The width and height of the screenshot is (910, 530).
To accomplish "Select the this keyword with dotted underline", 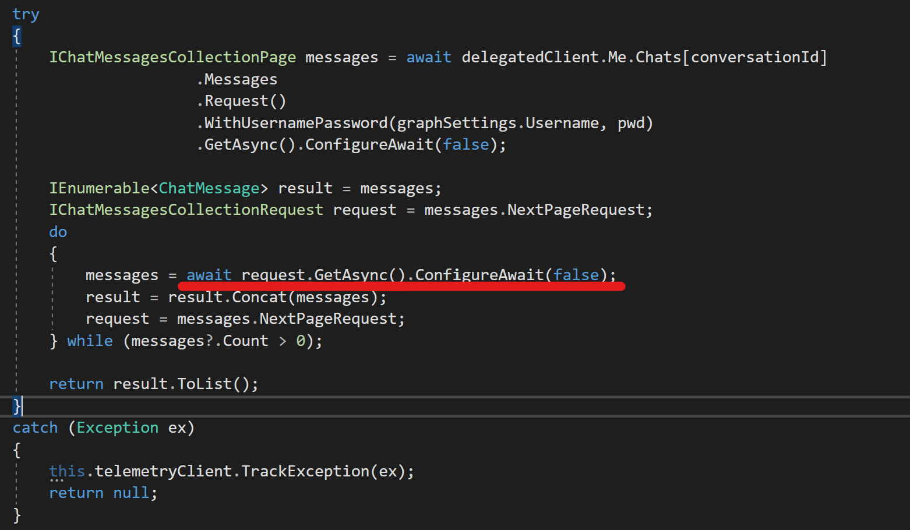I will (66, 471).
